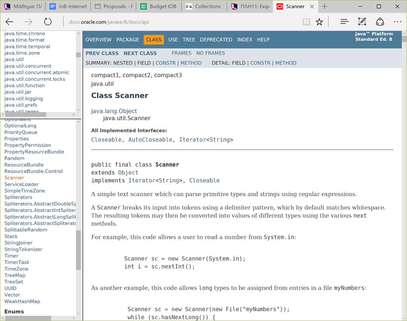This screenshot has height=321, width=407.
Task: Switch to the ΠΛΗ11 tab
Action: tap(250, 6)
